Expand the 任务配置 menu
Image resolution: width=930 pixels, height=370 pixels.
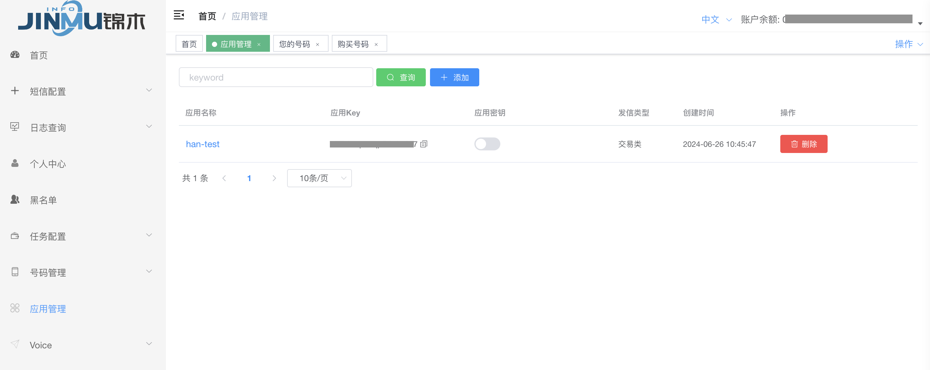pos(149,235)
